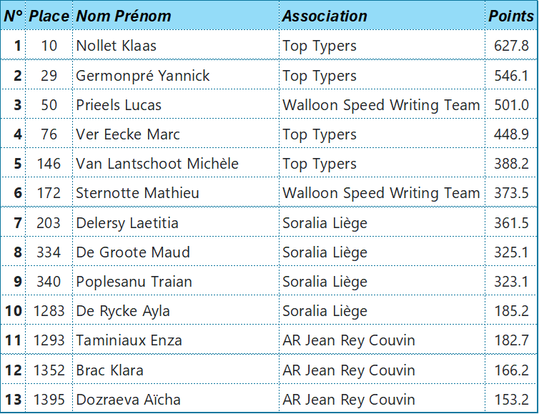Click the Points column header

(x=511, y=16)
